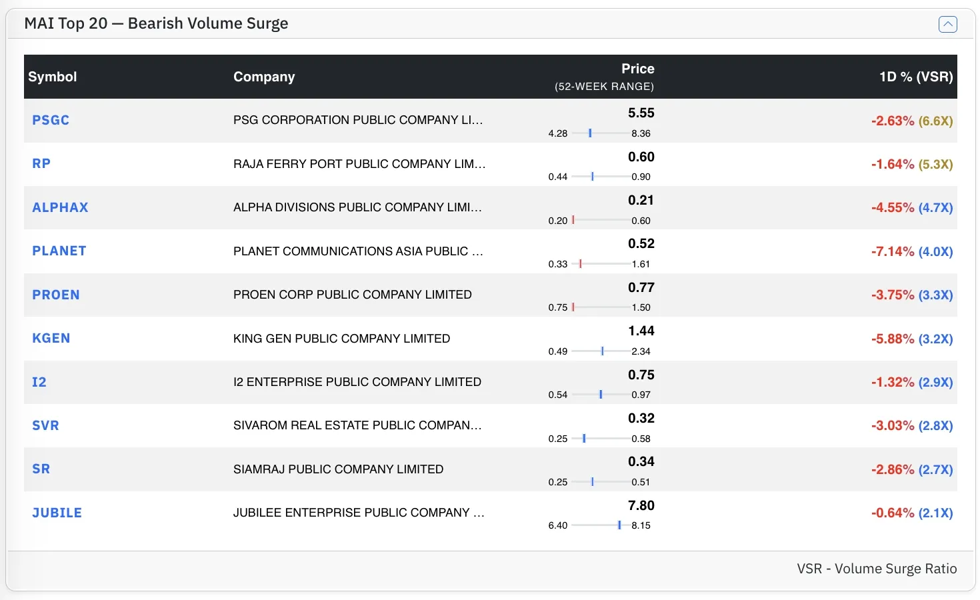Click RP price 0.60
Image resolution: width=980 pixels, height=600 pixels.
click(641, 157)
